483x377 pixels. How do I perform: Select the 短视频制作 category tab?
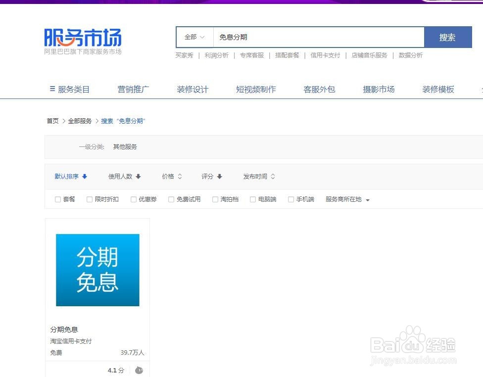255,89
